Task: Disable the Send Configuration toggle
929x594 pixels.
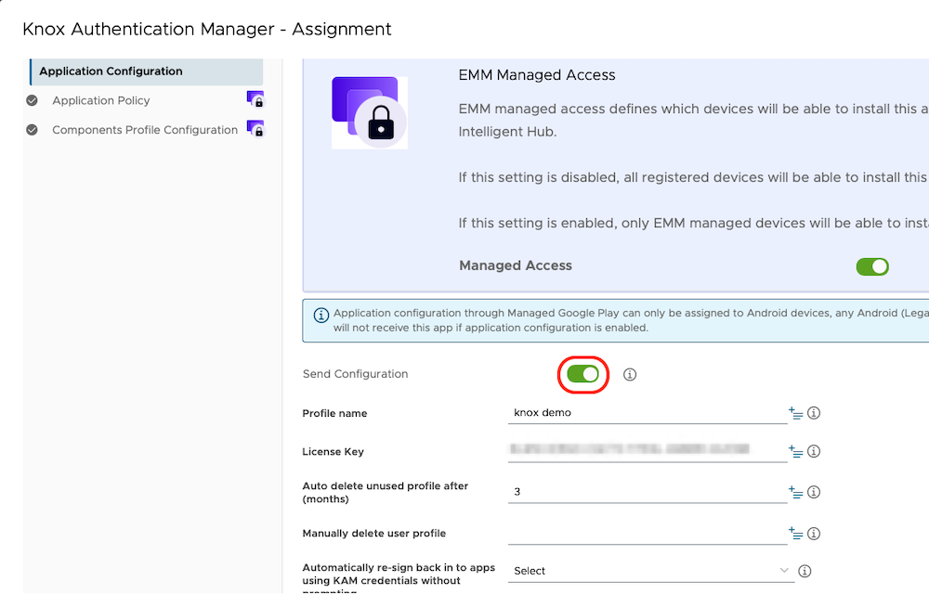Action: [x=582, y=374]
